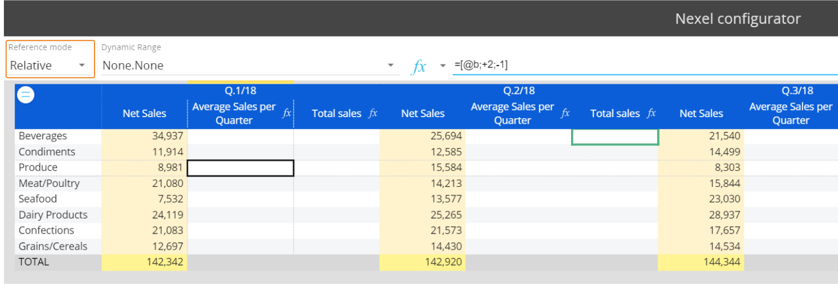Click the Net Sales header under Q.2/18

tap(423, 113)
